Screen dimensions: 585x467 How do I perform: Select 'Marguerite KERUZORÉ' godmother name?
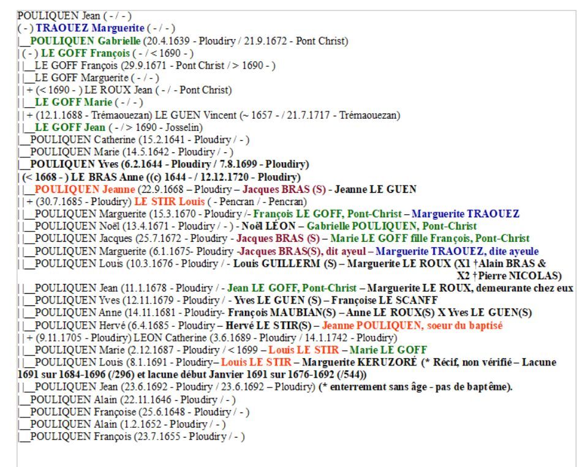[360, 362]
